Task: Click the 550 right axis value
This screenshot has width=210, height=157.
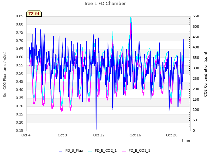Action: click(x=196, y=16)
